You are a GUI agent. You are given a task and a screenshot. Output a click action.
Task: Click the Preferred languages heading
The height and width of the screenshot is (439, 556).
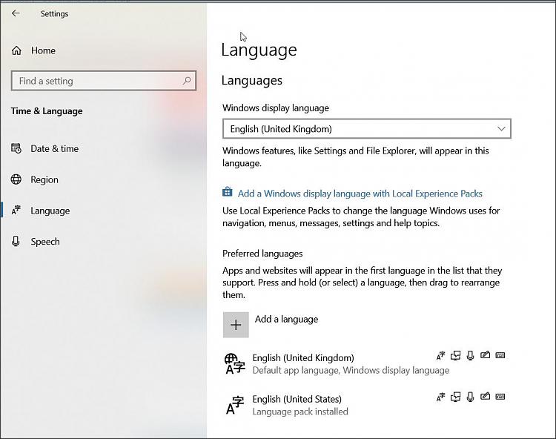coord(262,254)
